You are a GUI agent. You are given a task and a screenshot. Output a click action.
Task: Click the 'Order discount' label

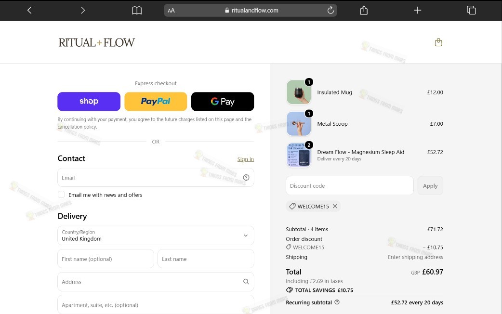click(304, 239)
